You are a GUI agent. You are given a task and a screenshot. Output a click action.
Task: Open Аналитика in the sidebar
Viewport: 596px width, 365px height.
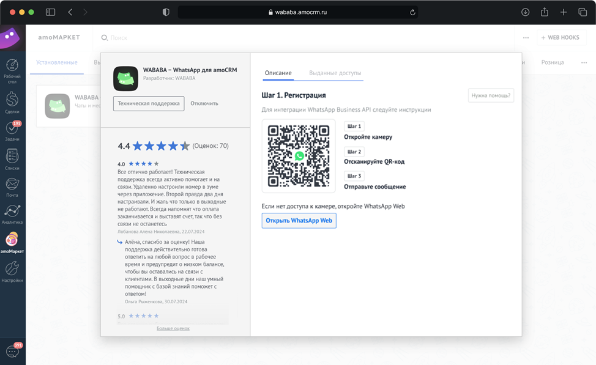(12, 214)
